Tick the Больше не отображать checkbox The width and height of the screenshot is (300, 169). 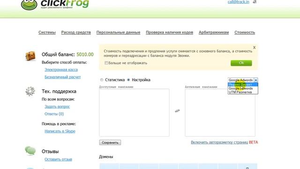click(x=106, y=63)
